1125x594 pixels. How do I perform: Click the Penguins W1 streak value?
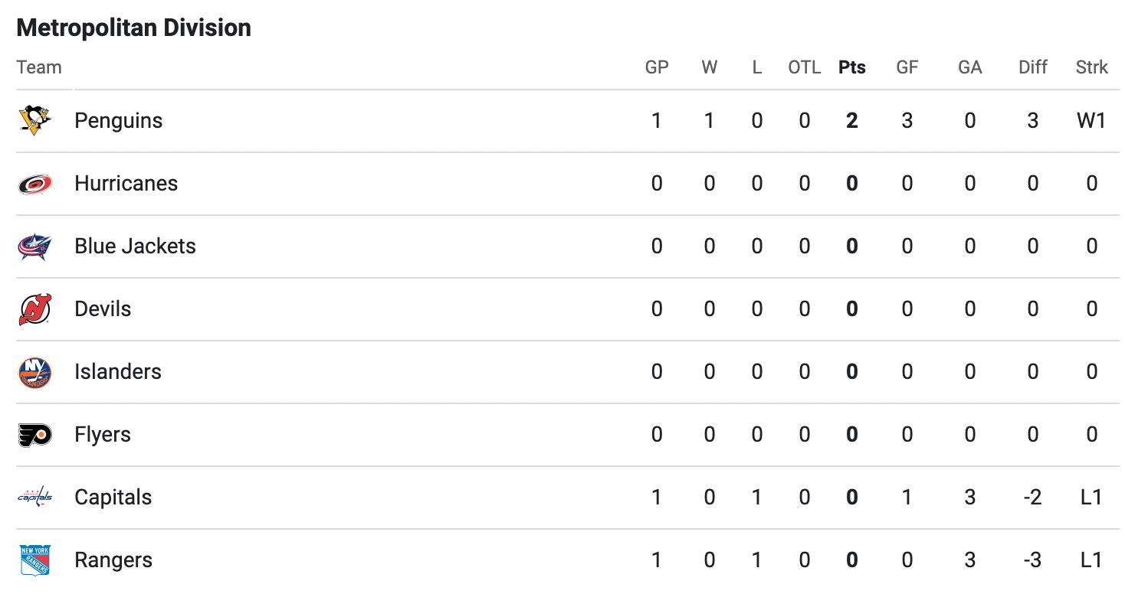coord(1092,121)
